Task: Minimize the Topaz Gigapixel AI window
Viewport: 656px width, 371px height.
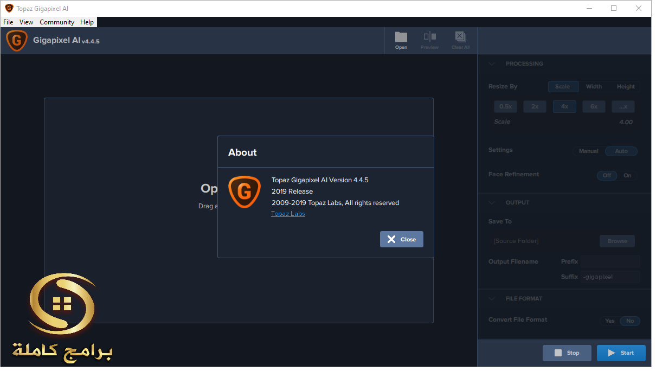Action: click(589, 8)
